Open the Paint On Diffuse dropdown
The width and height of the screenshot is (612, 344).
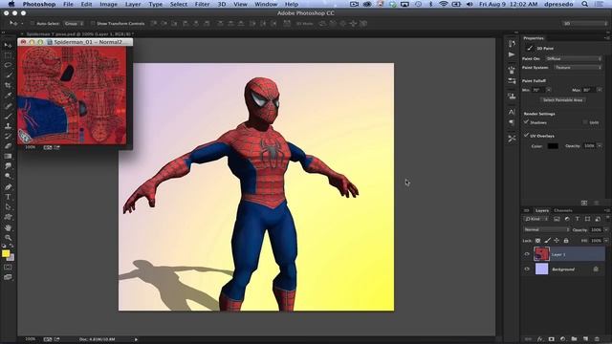click(574, 58)
